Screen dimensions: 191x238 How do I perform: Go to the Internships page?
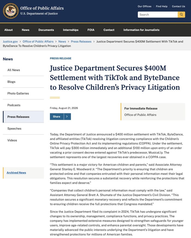click(71, 30)
